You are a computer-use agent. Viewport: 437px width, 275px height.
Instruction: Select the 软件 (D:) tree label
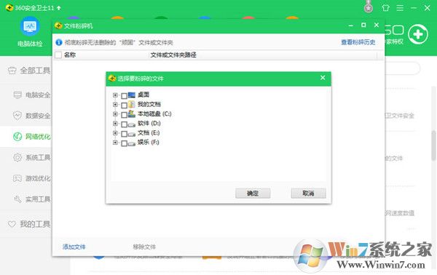149,123
